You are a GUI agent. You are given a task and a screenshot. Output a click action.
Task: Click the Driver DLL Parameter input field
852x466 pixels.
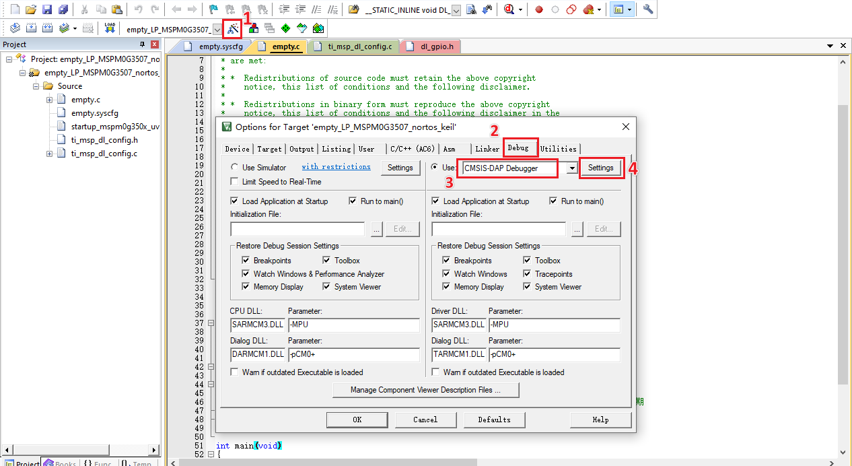554,325
